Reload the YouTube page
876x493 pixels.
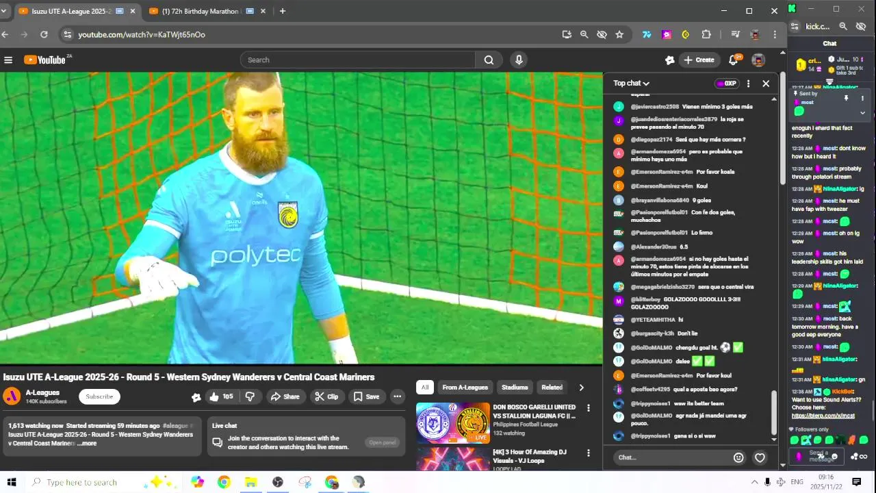pyautogui.click(x=44, y=34)
